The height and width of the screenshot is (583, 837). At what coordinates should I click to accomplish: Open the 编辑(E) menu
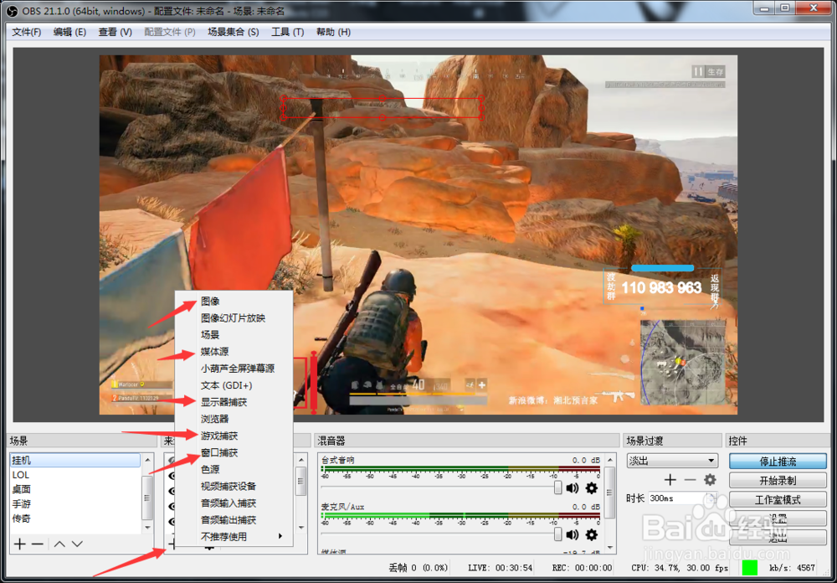click(x=69, y=32)
